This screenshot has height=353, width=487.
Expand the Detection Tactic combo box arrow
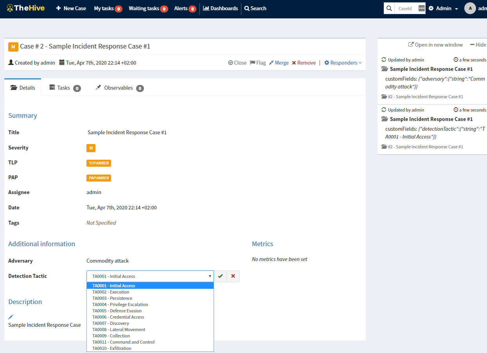click(x=210, y=276)
